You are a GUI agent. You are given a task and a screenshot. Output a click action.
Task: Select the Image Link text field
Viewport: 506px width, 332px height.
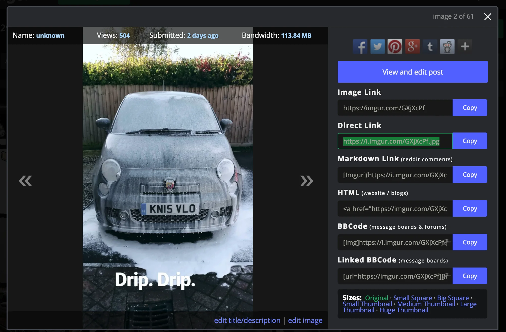point(395,108)
